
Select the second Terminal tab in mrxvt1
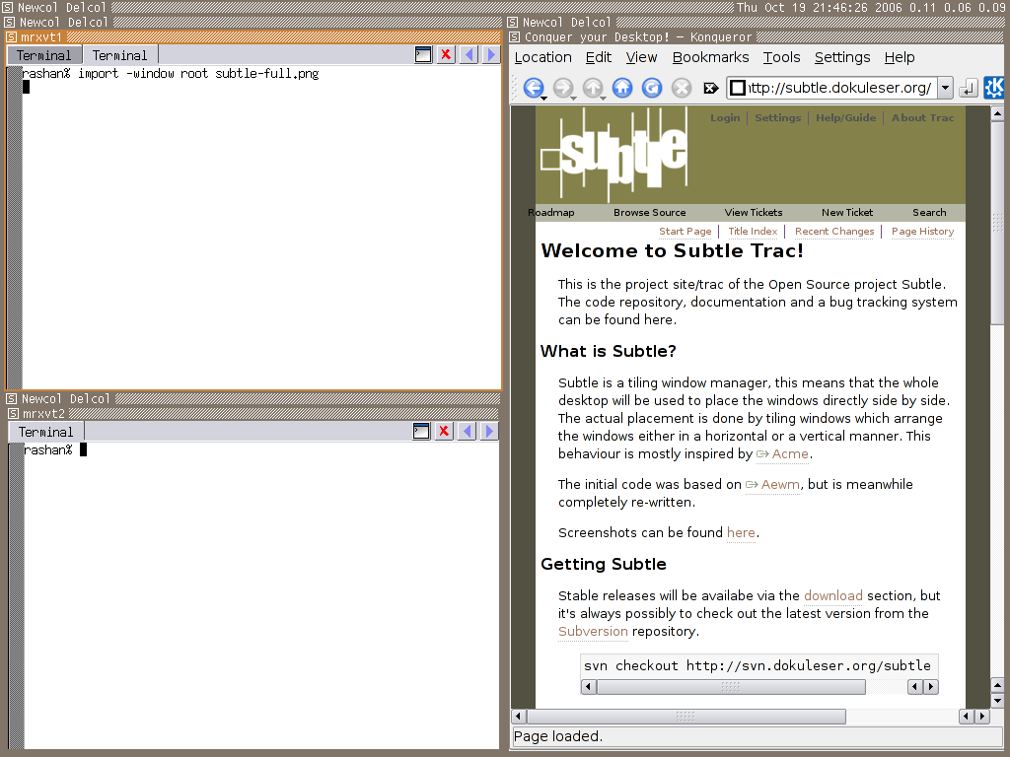coord(119,55)
